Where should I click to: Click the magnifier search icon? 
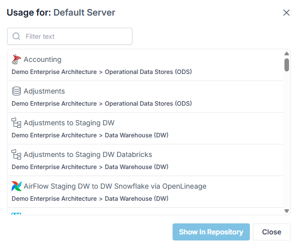coord(17,36)
